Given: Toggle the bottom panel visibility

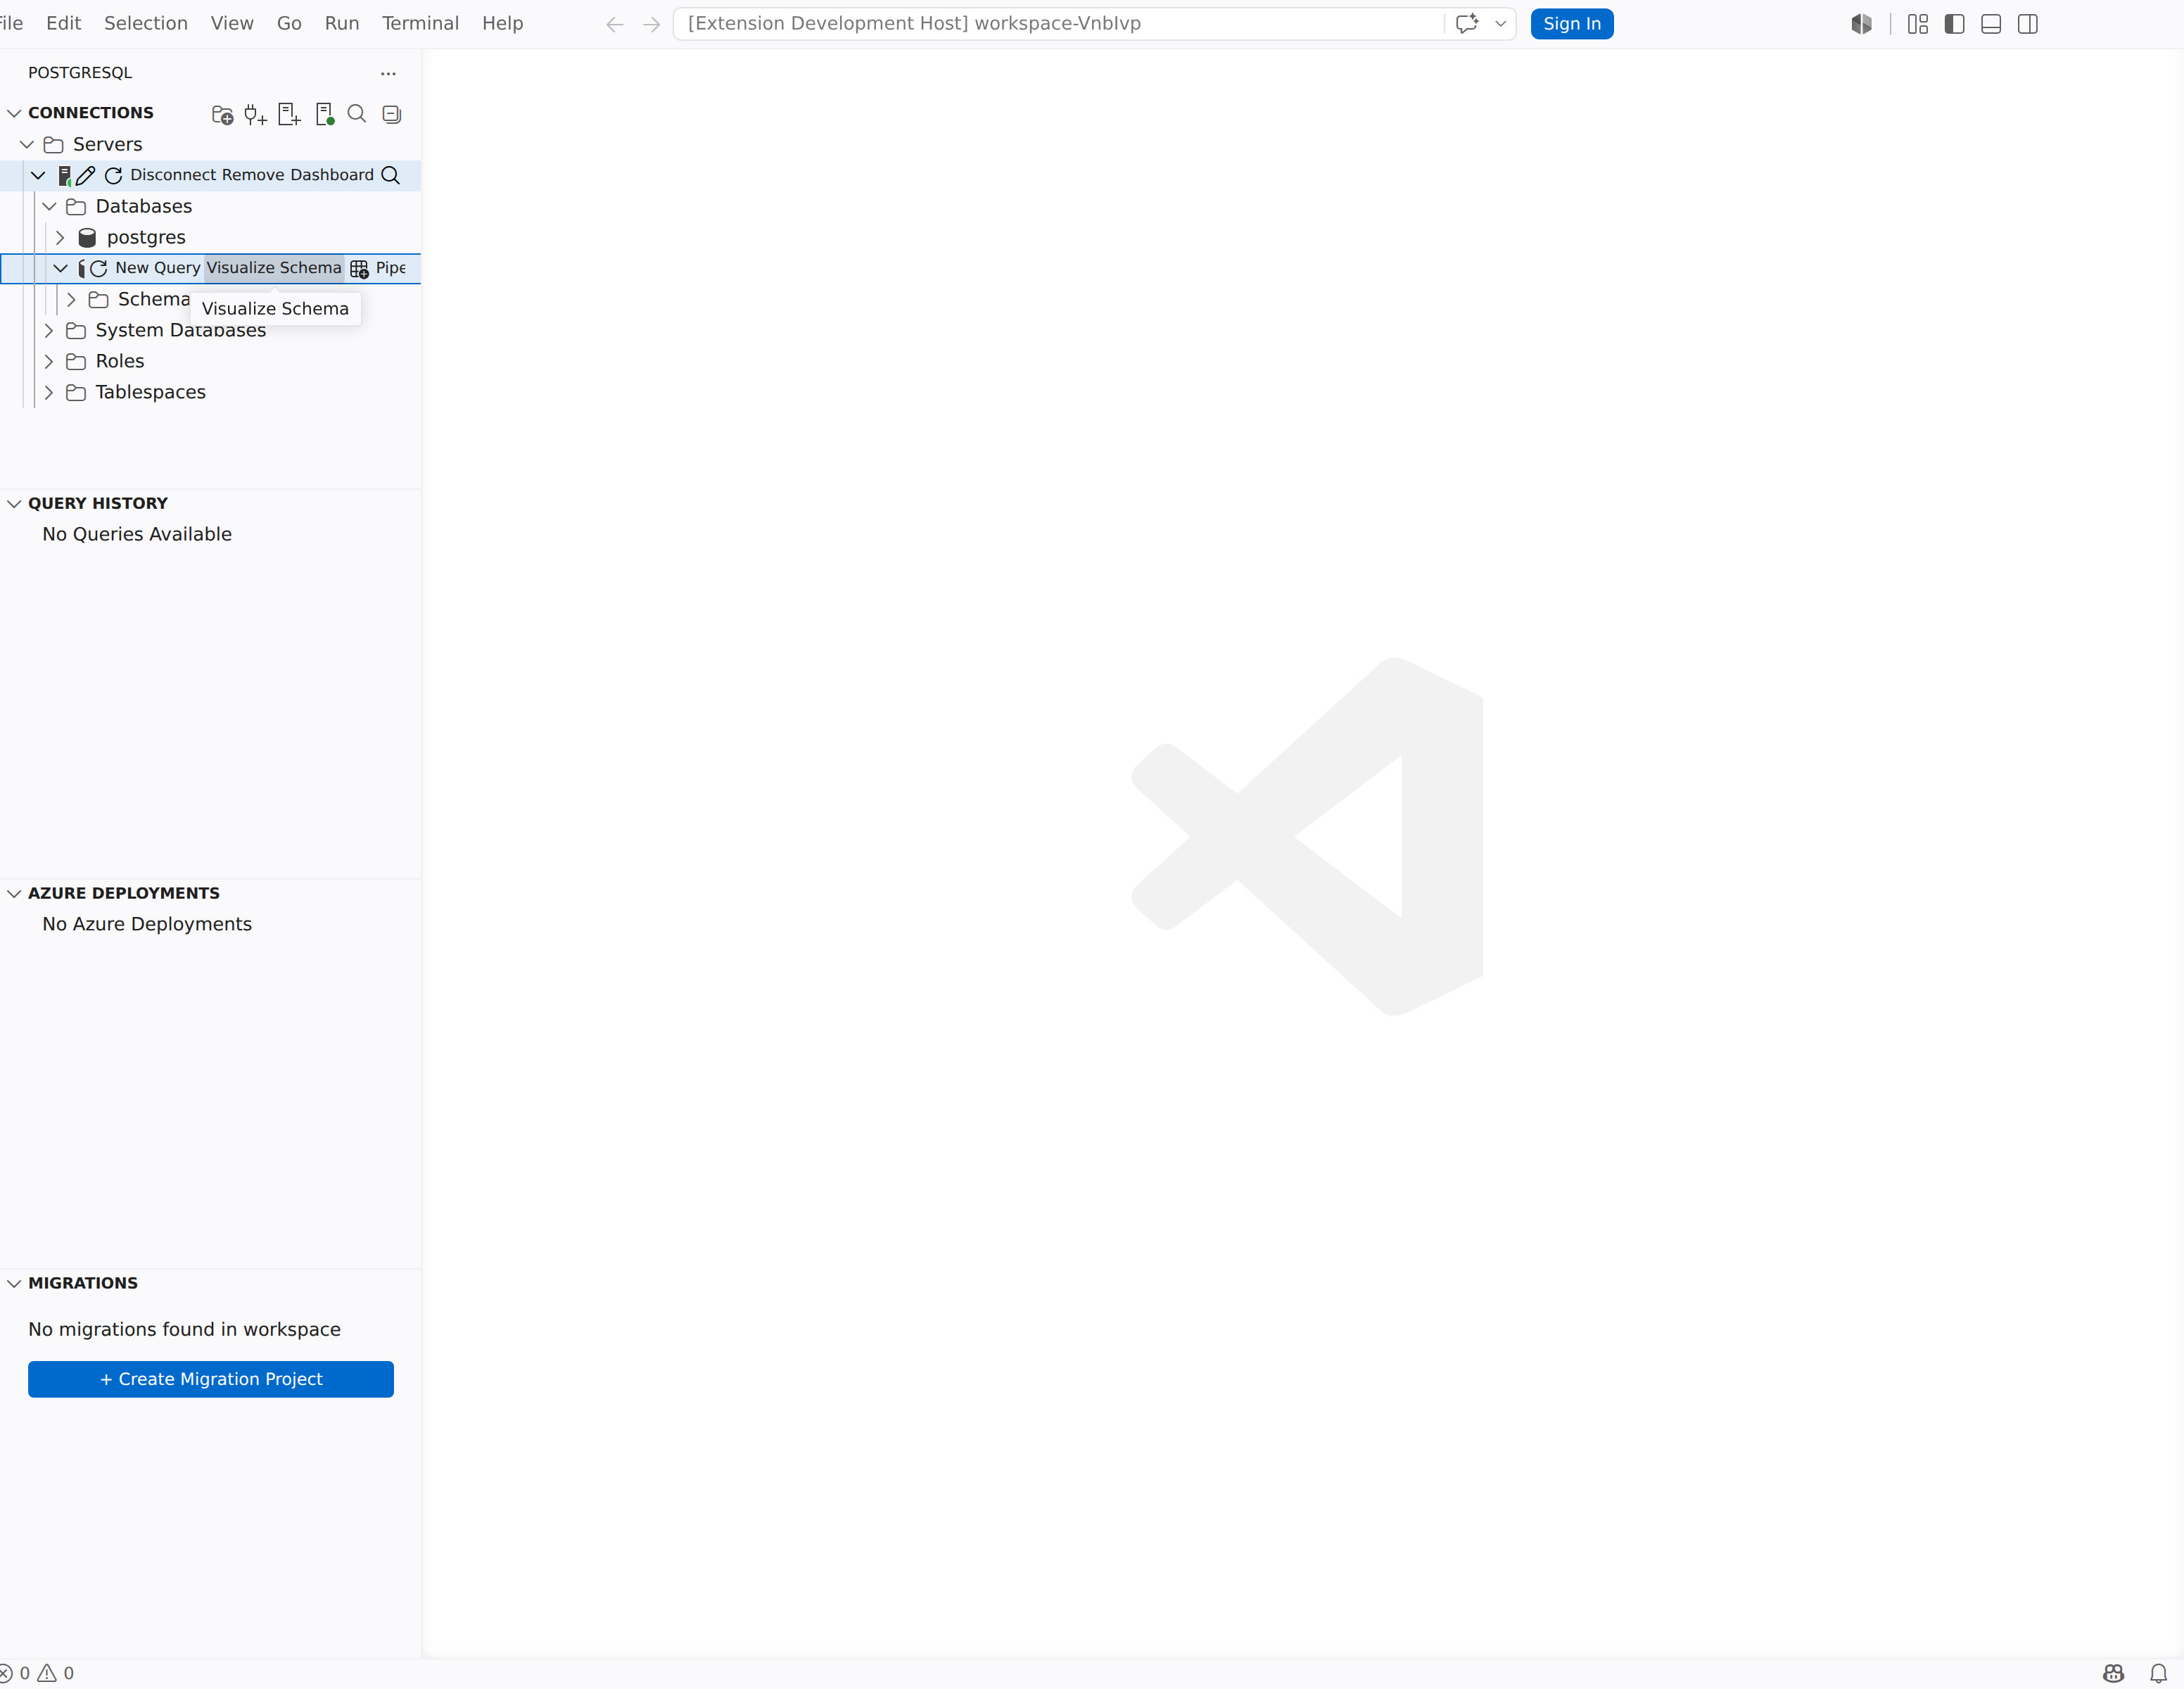Looking at the screenshot, I should click(1991, 24).
